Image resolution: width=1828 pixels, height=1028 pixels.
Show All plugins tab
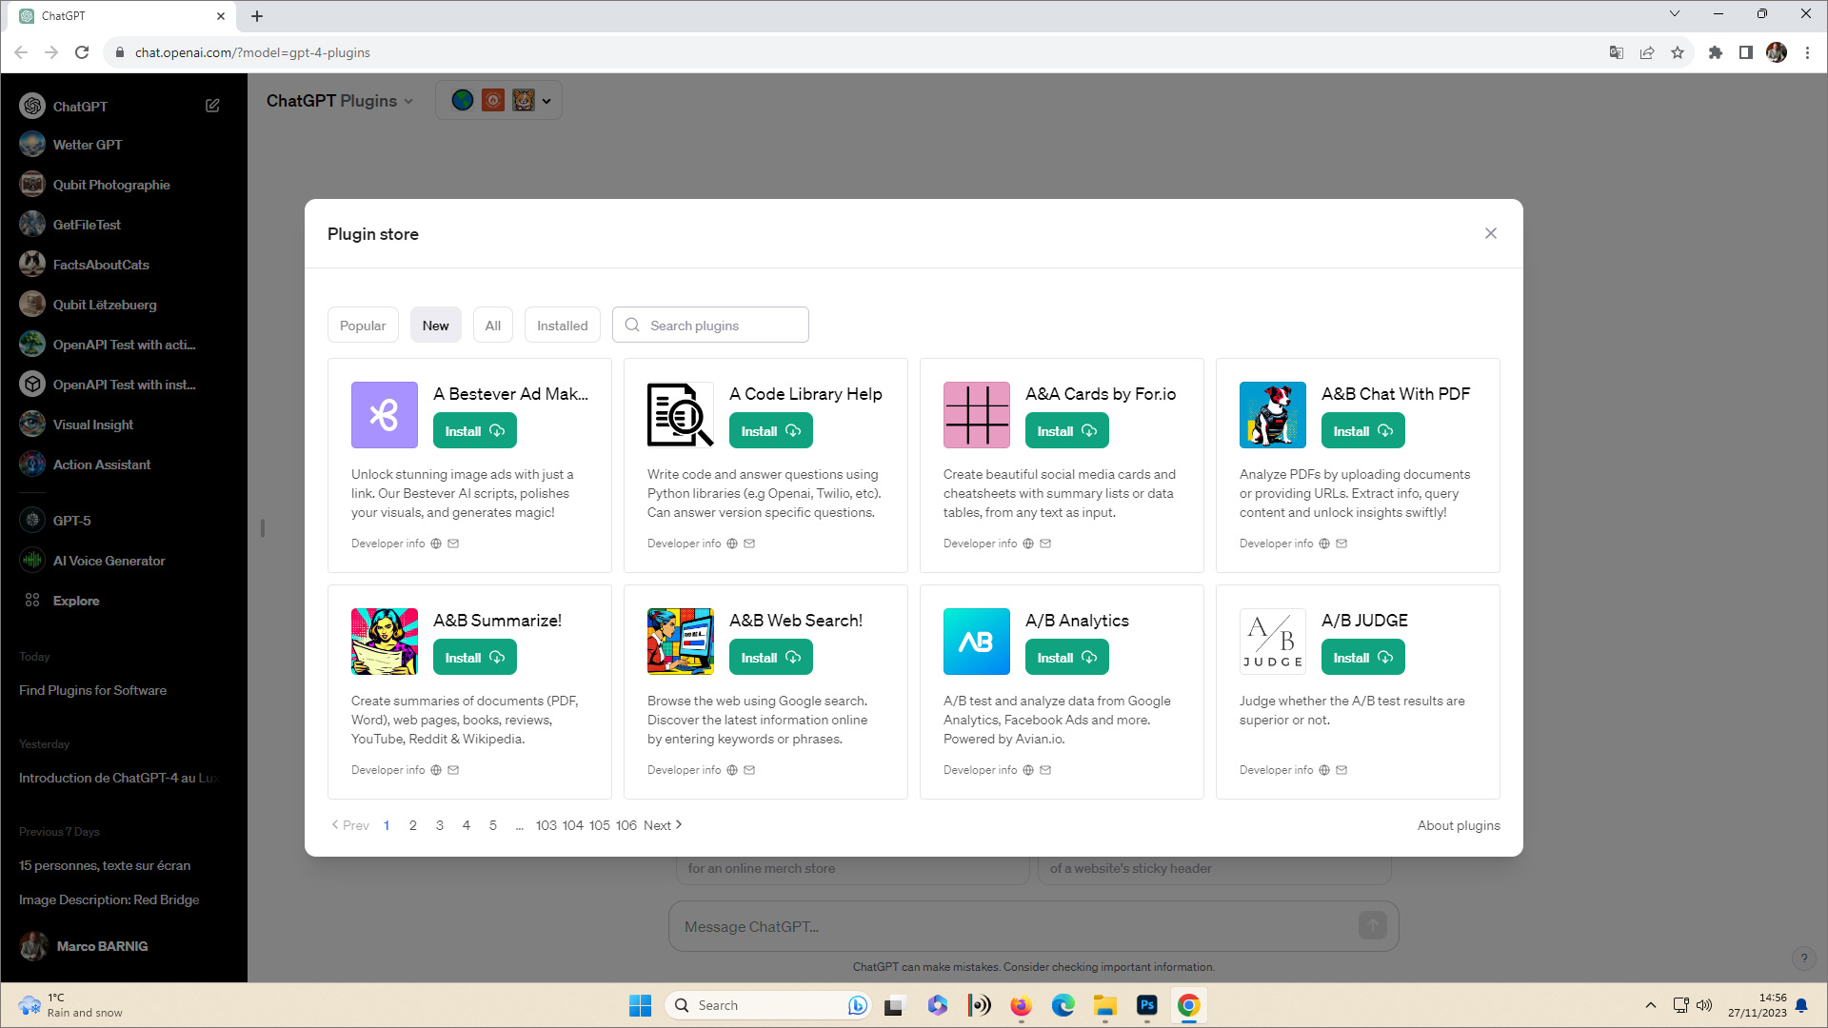(x=493, y=326)
